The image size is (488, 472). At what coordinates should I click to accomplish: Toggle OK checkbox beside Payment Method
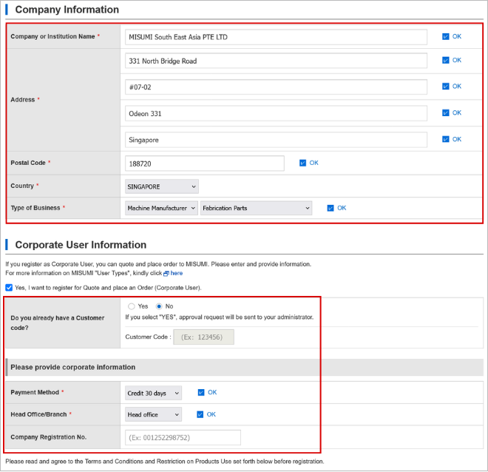pos(201,393)
